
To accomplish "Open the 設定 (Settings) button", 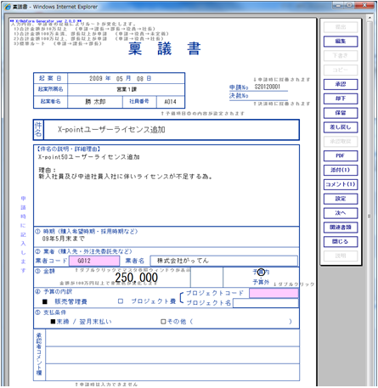I will pyautogui.click(x=341, y=199).
